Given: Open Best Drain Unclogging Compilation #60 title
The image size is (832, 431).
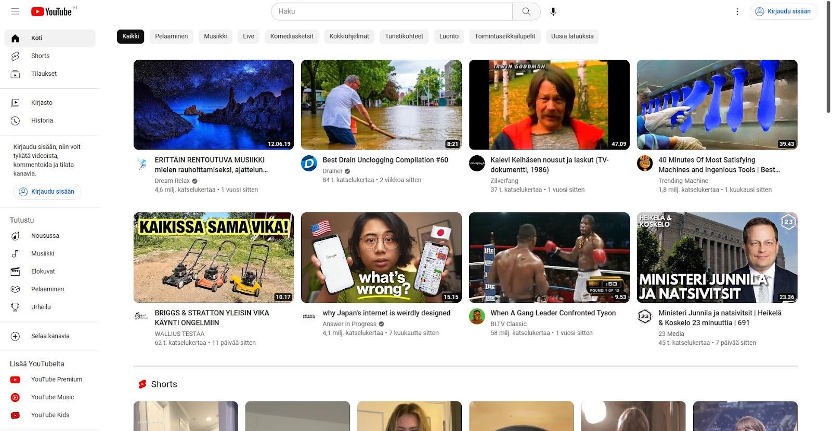Looking at the screenshot, I should click(x=385, y=160).
